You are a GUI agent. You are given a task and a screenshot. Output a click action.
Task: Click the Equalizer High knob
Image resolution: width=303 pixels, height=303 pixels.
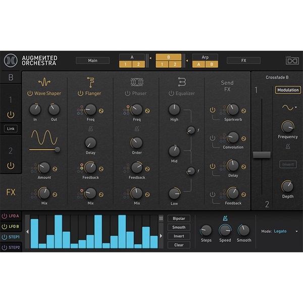pyautogui.click(x=174, y=110)
